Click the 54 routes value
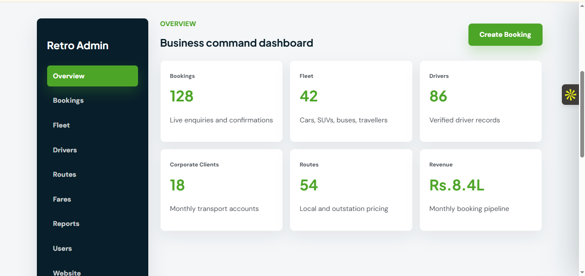 click(x=309, y=185)
